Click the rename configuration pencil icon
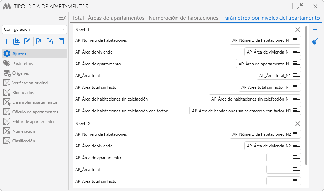The image size is (324, 191). click(28, 41)
